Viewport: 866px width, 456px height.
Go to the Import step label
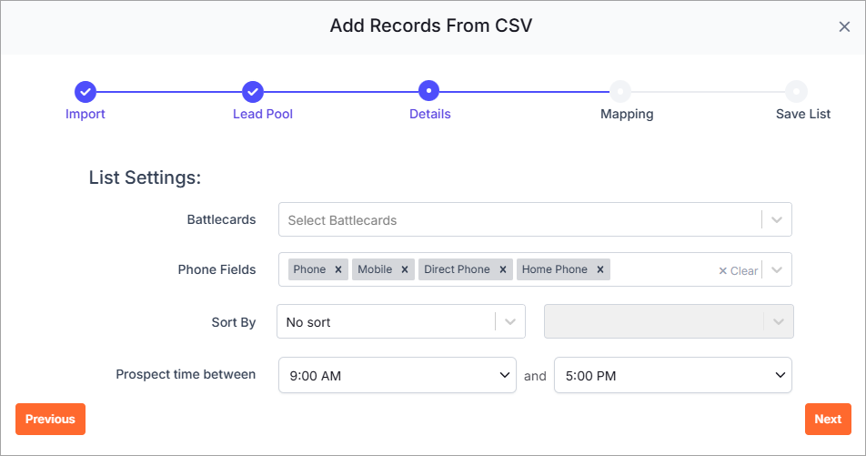(x=86, y=114)
